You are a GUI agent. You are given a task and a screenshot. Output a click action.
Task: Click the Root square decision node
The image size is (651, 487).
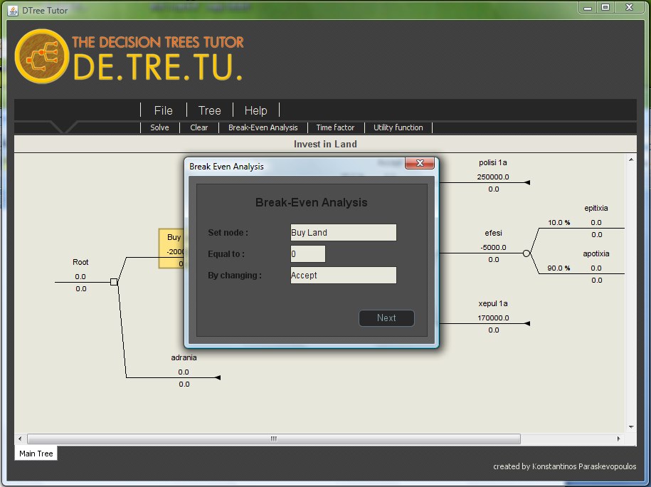coord(114,282)
